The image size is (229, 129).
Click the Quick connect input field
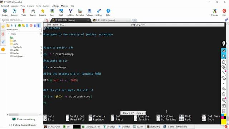pyautogui.click(x=21, y=20)
